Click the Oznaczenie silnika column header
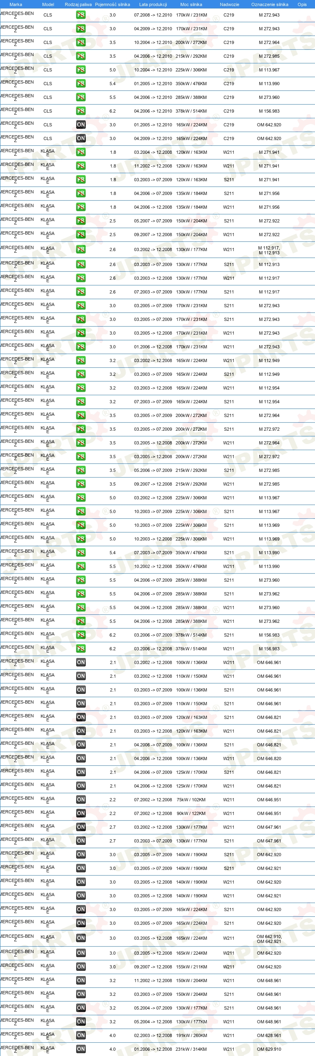This screenshot has width=315, height=1056. pos(269,4)
